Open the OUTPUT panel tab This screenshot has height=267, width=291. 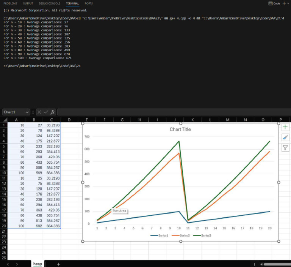pyautogui.click(x=28, y=3)
